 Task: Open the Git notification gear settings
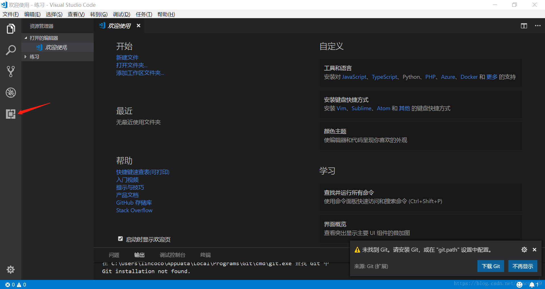(524, 250)
